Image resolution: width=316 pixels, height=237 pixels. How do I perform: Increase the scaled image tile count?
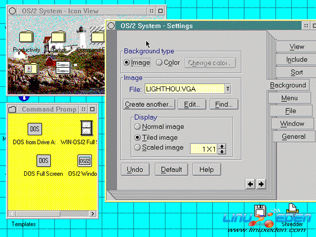point(222,147)
